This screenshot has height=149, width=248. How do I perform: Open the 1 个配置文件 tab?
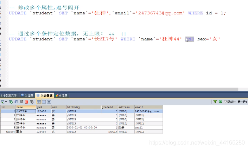[x=9, y=96]
